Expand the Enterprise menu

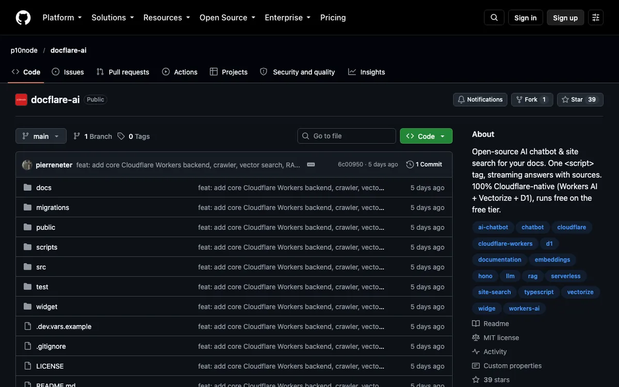[288, 18]
